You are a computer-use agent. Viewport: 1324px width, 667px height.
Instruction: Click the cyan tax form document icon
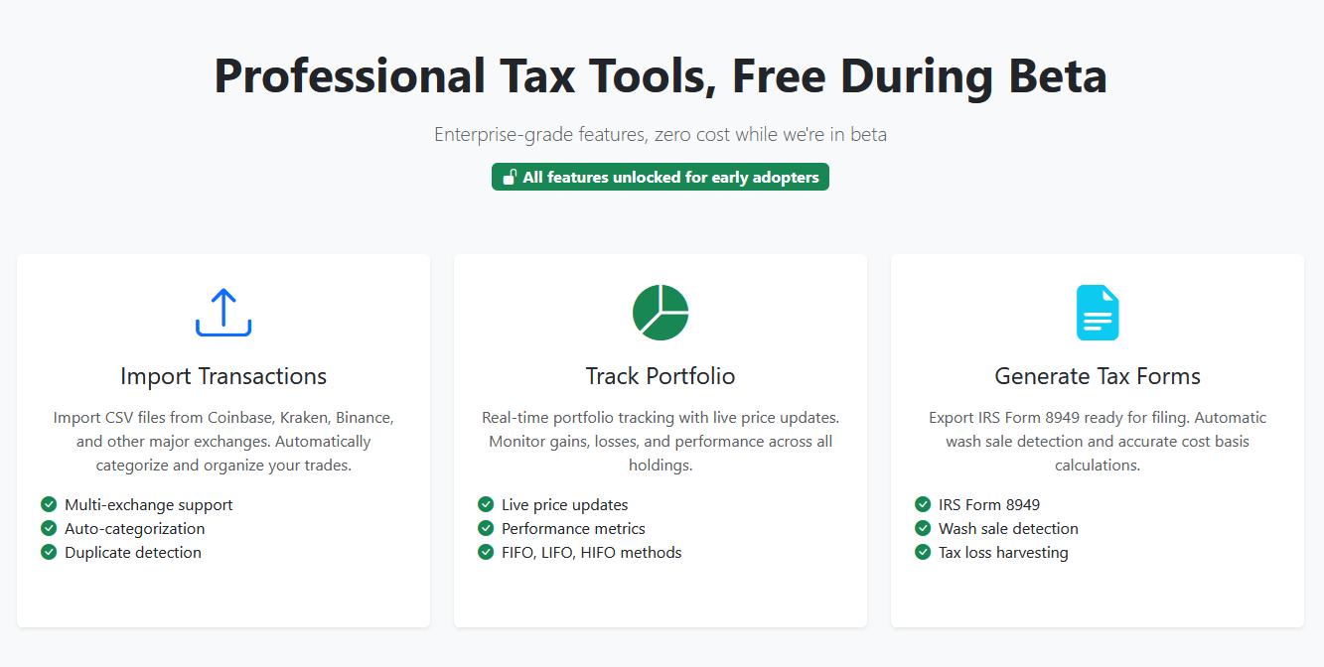click(1097, 312)
